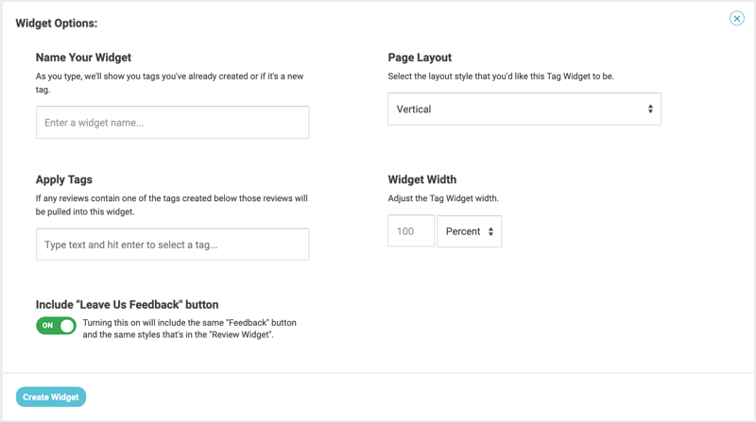This screenshot has width=756, height=422.
Task: Click the Widget Options heading
Action: (57, 23)
